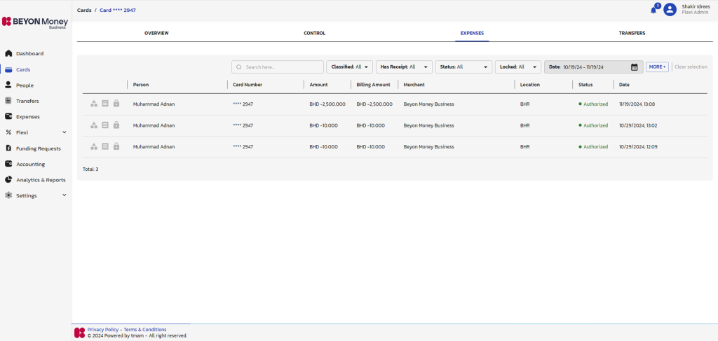Click the Card **** 2947 breadcrumb
The image size is (718, 341).
(118, 10)
